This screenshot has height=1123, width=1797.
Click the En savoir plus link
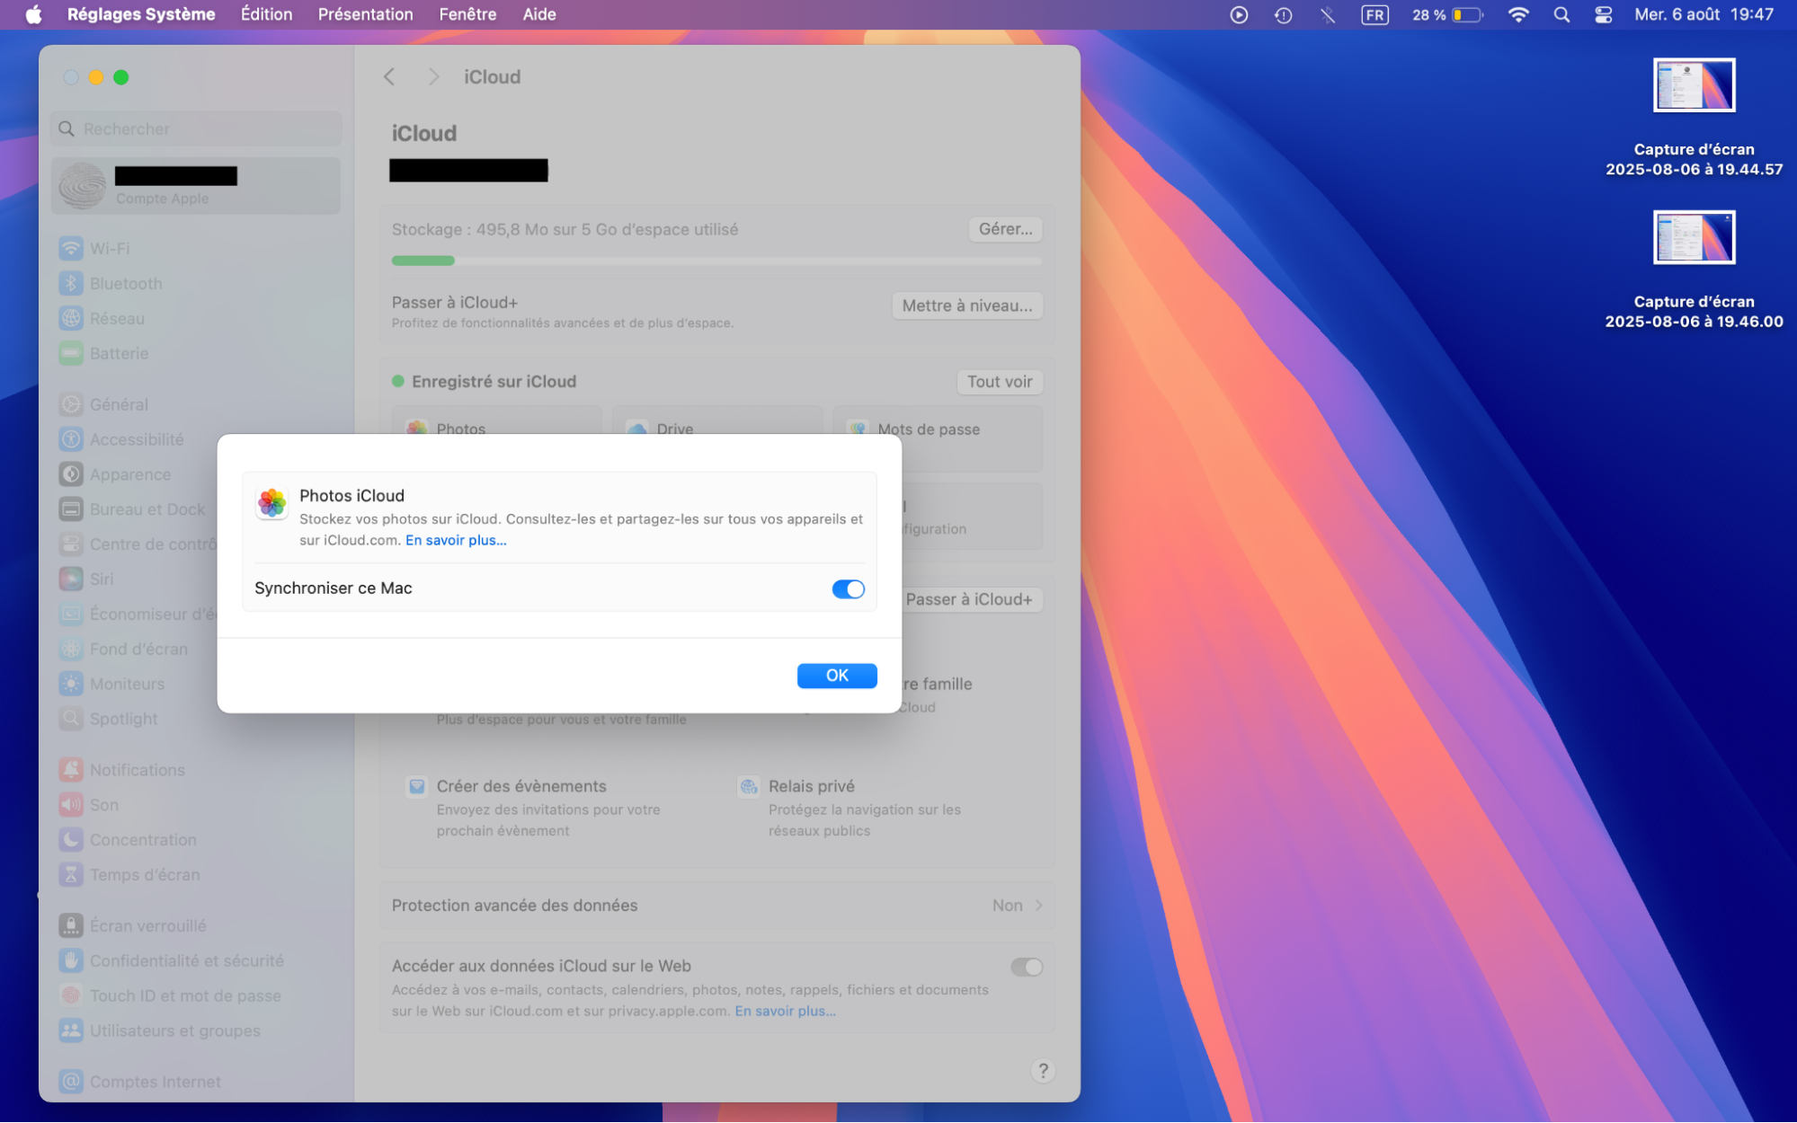click(x=456, y=540)
